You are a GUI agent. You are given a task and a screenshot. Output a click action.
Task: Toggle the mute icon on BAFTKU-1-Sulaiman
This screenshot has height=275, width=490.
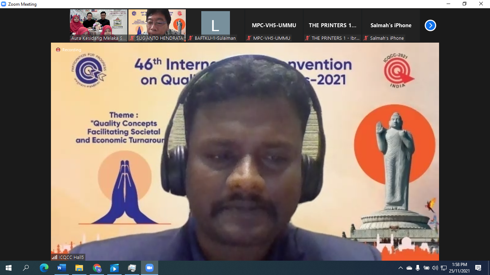click(191, 38)
